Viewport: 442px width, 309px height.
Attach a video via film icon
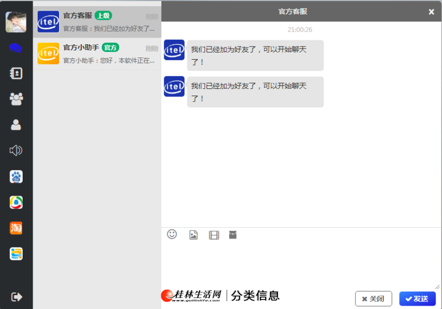coord(214,235)
